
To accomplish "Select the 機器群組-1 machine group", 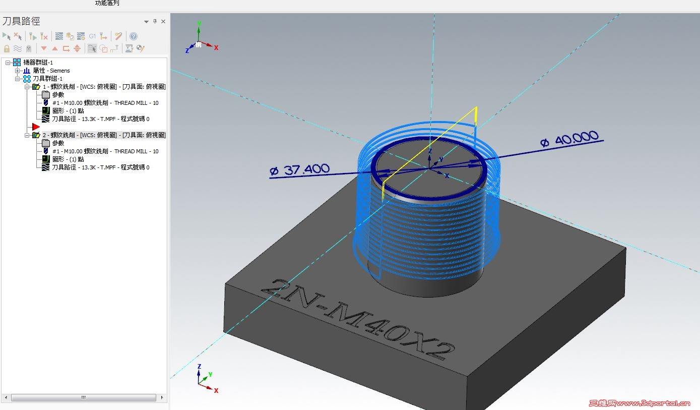I will [38, 63].
